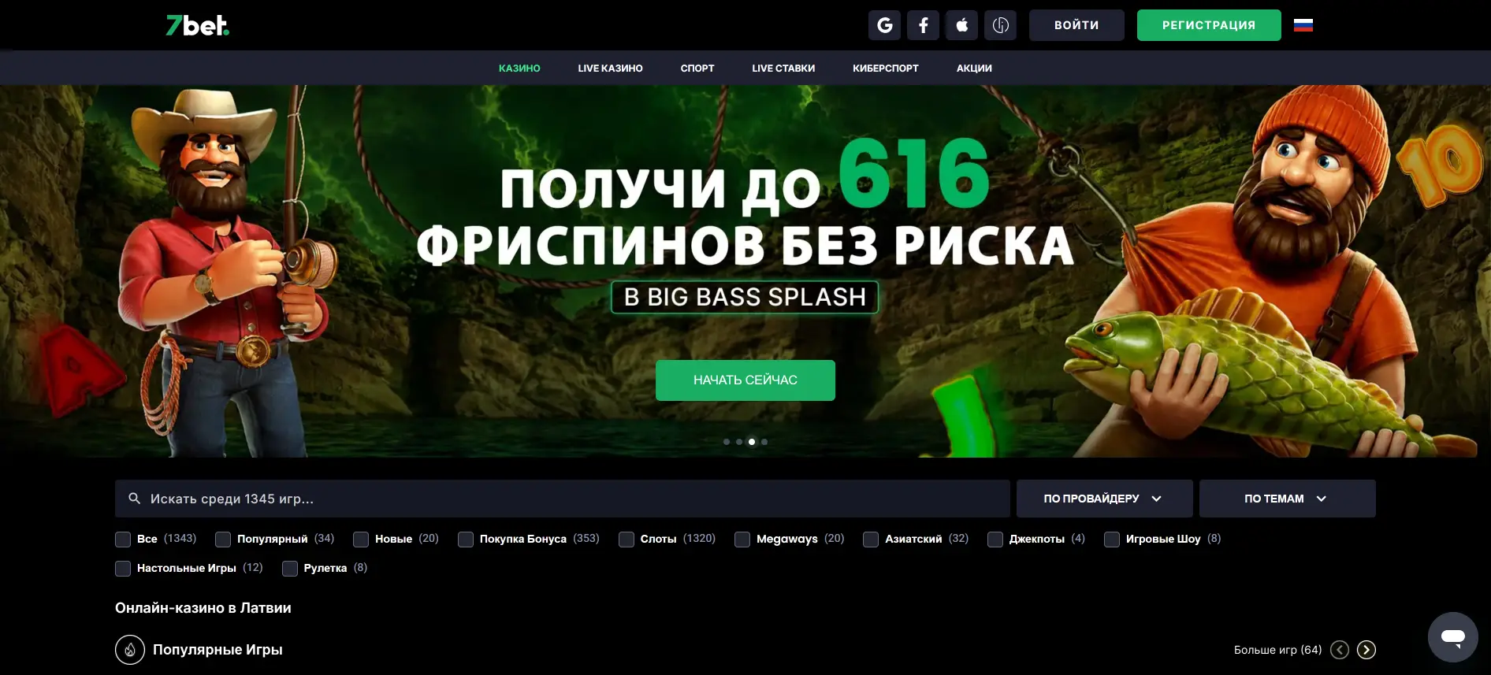Click the 7bet logo
The width and height of the screenshot is (1491, 675).
pyautogui.click(x=198, y=25)
